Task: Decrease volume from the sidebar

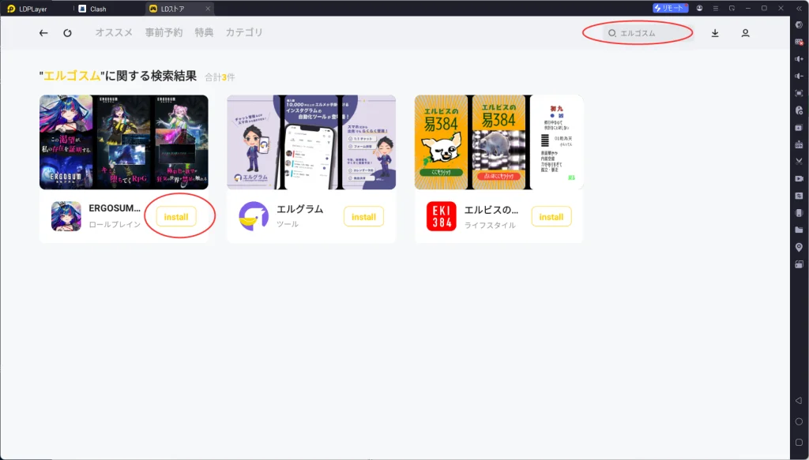Action: (800, 76)
